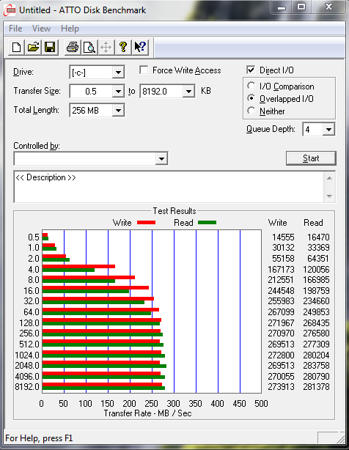This screenshot has height=450, width=349.
Task: Activate the context help arrow icon
Action: coord(140,47)
